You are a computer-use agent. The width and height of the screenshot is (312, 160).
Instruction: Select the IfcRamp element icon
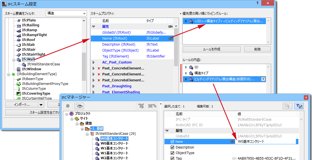19,30
